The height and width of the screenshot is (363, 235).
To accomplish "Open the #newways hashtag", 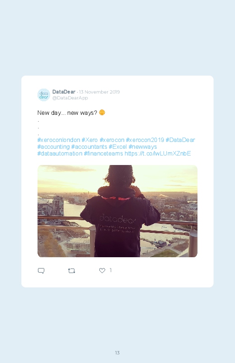I will 143,147.
